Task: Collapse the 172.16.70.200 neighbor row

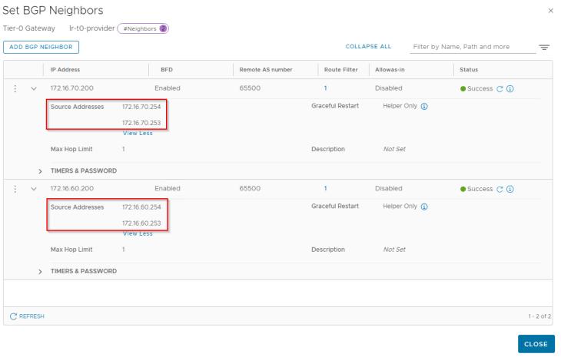Action: tap(34, 88)
